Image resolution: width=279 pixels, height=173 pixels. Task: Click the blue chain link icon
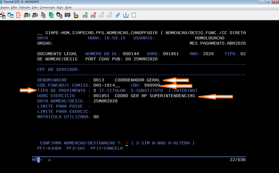coord(118,15)
